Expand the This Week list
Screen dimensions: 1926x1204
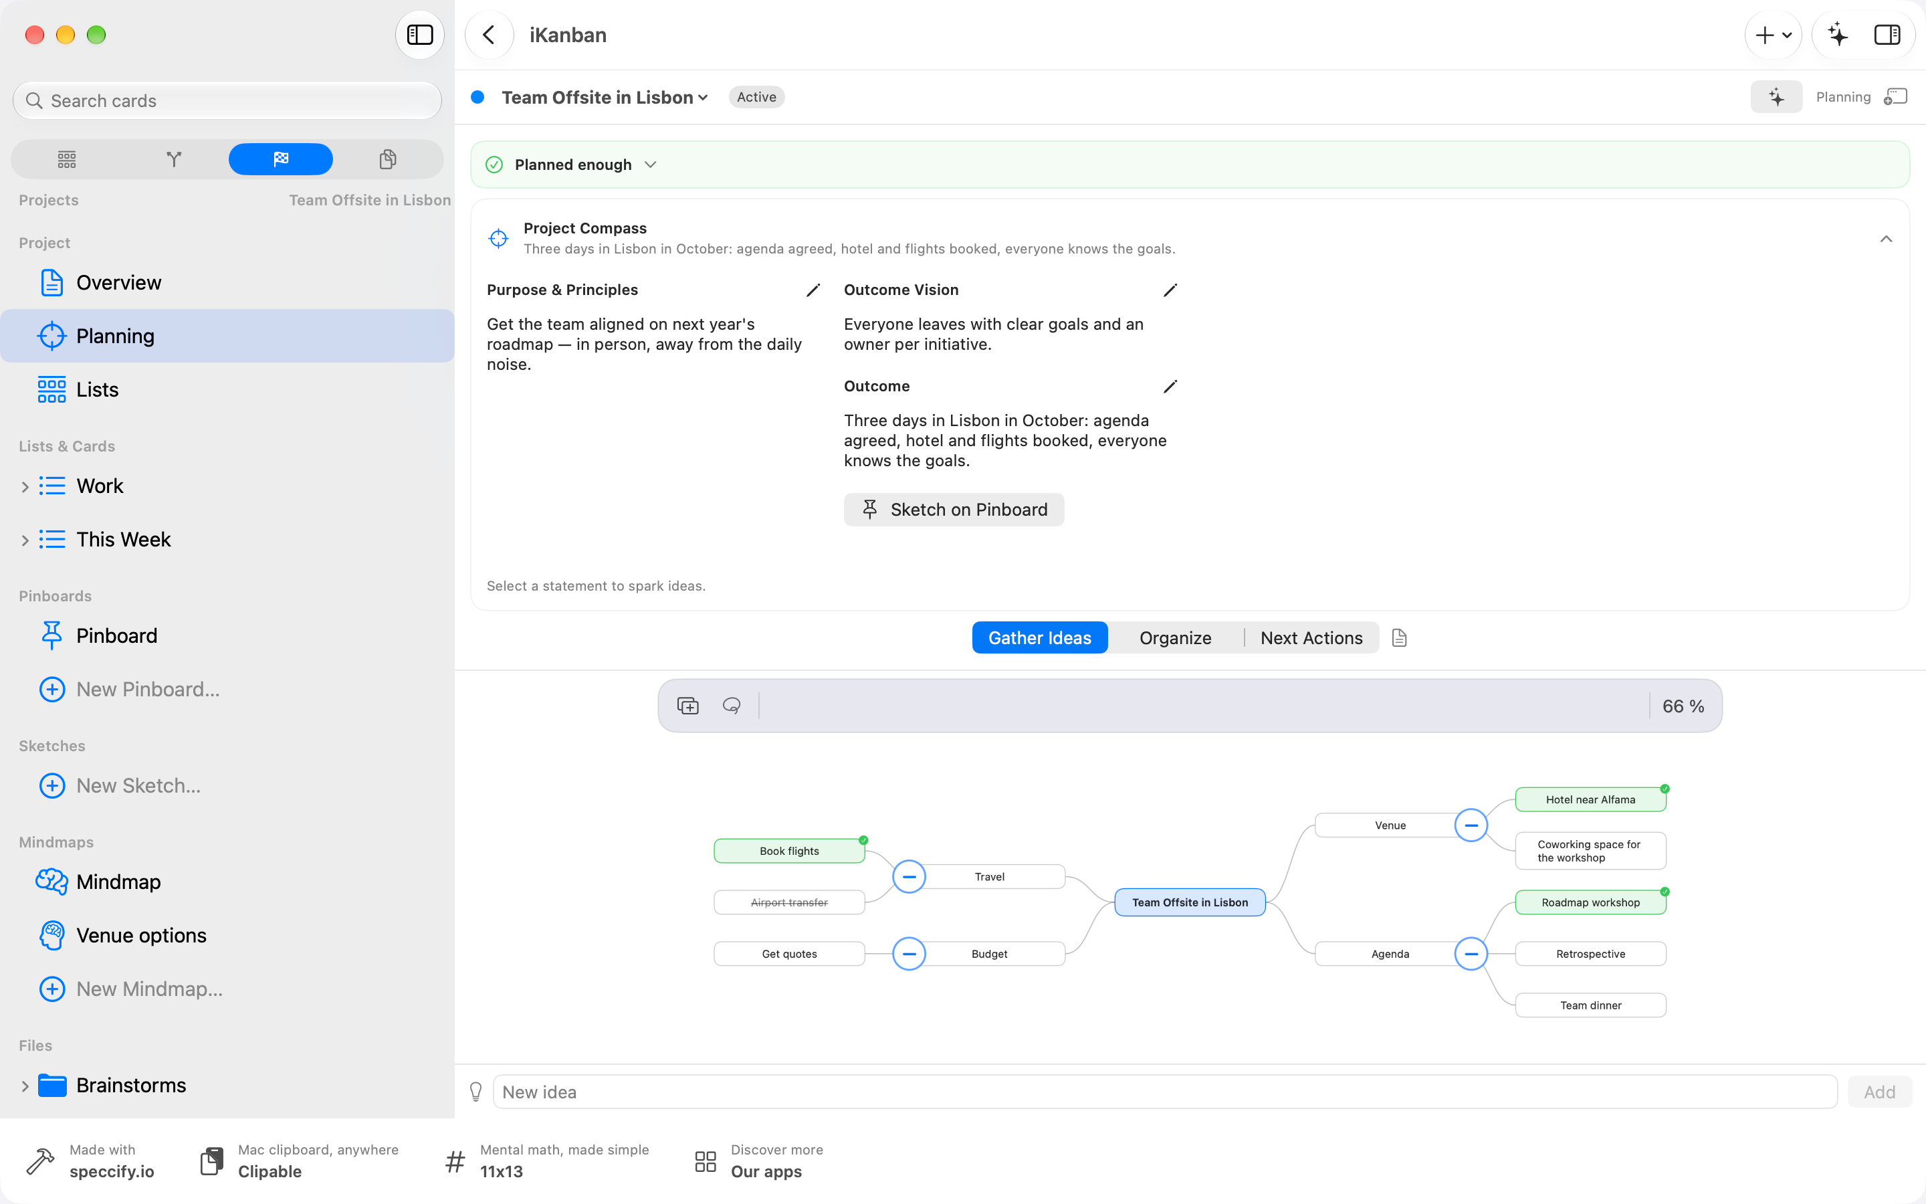tap(25, 540)
